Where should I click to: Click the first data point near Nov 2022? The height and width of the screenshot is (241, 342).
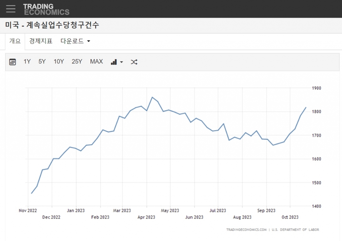tap(31, 193)
